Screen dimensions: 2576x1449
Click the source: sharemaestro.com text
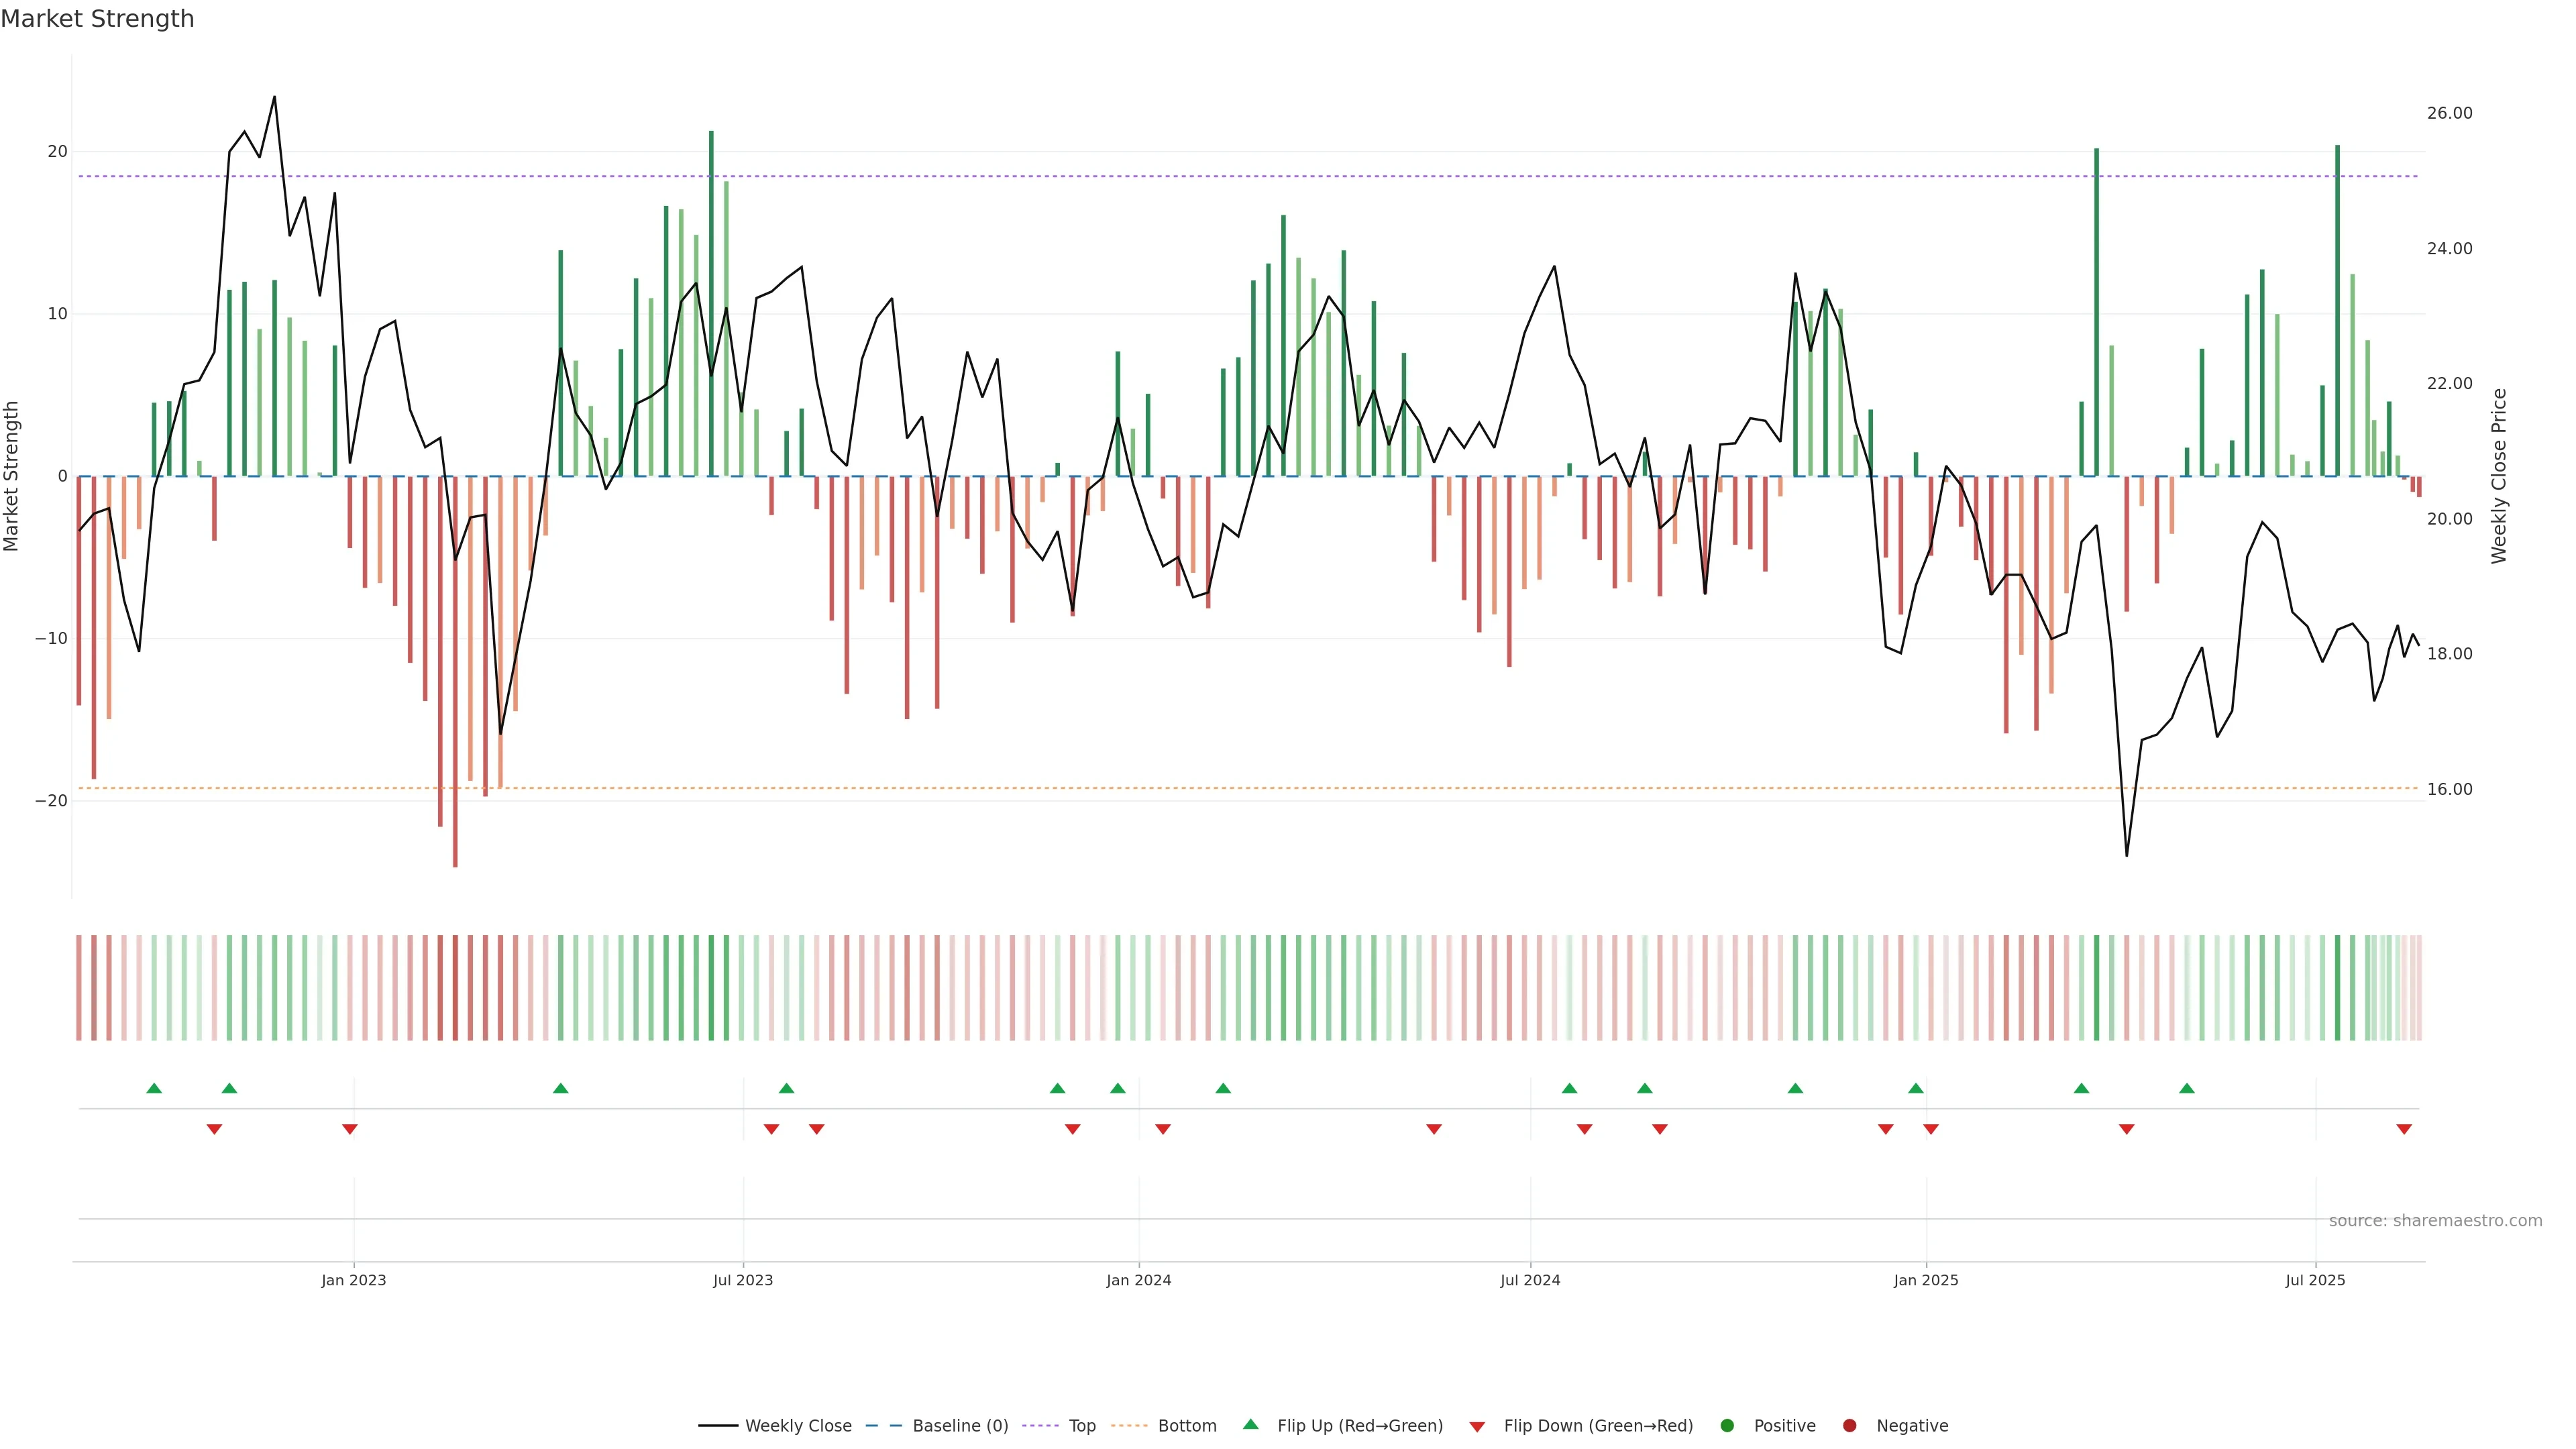click(2435, 1221)
